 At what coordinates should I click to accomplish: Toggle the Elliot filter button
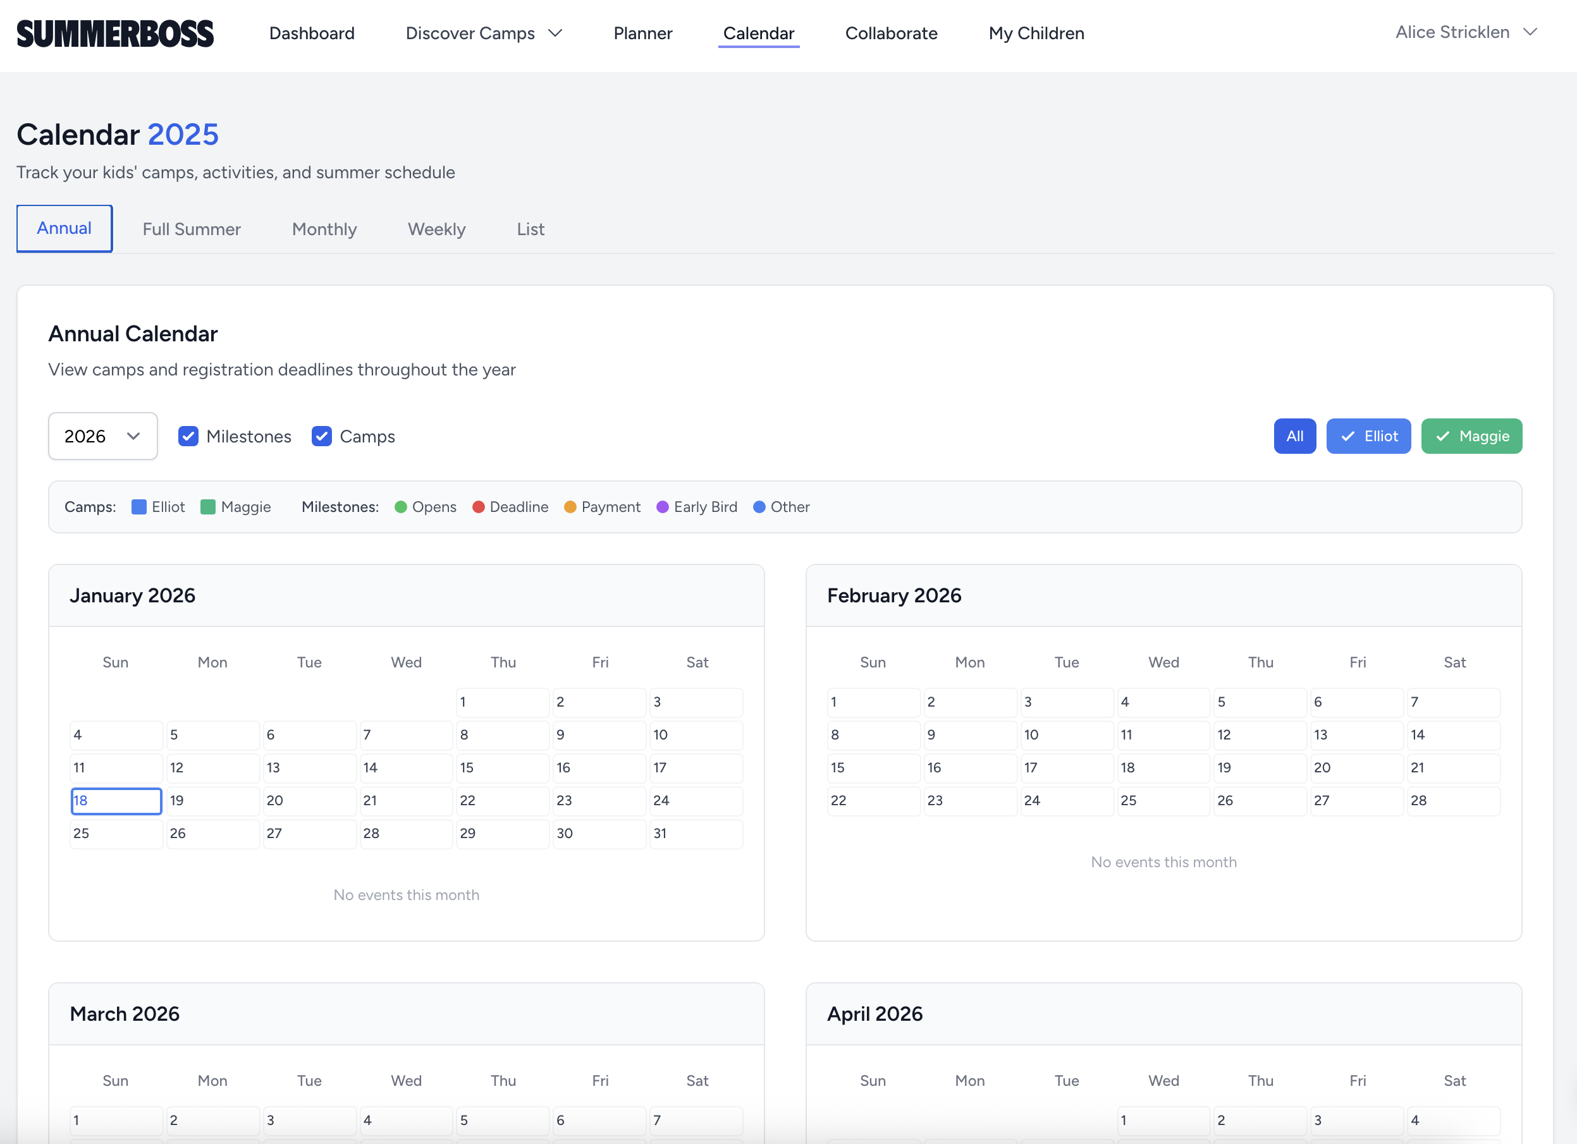pos(1368,435)
